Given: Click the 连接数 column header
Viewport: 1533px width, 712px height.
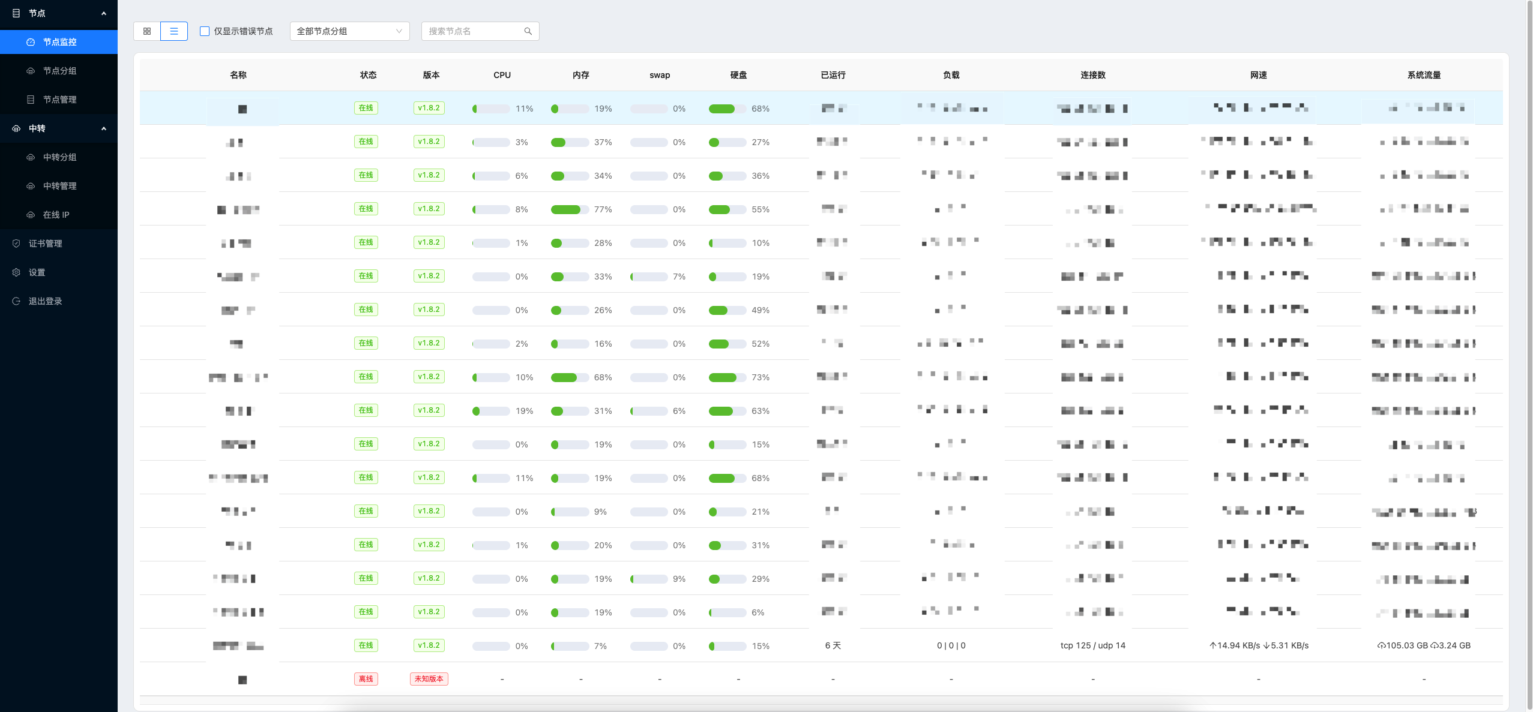Looking at the screenshot, I should [1093, 75].
